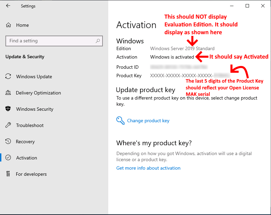Viewport: 271px width, 215px height.
Task: Click the Troubleshoot wrench icon
Action: point(8,125)
